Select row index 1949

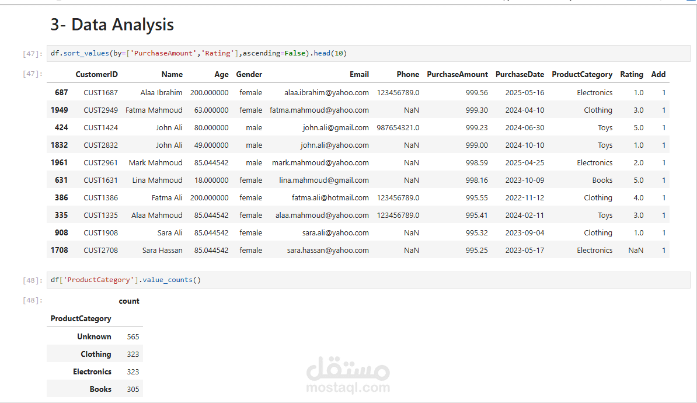click(59, 110)
